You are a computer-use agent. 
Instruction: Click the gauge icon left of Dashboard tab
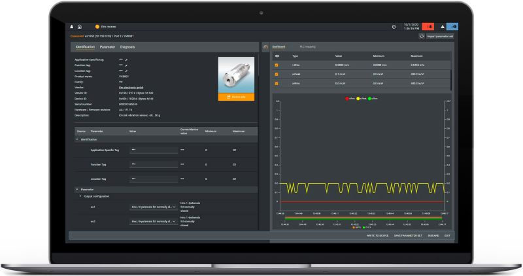[x=265, y=47]
